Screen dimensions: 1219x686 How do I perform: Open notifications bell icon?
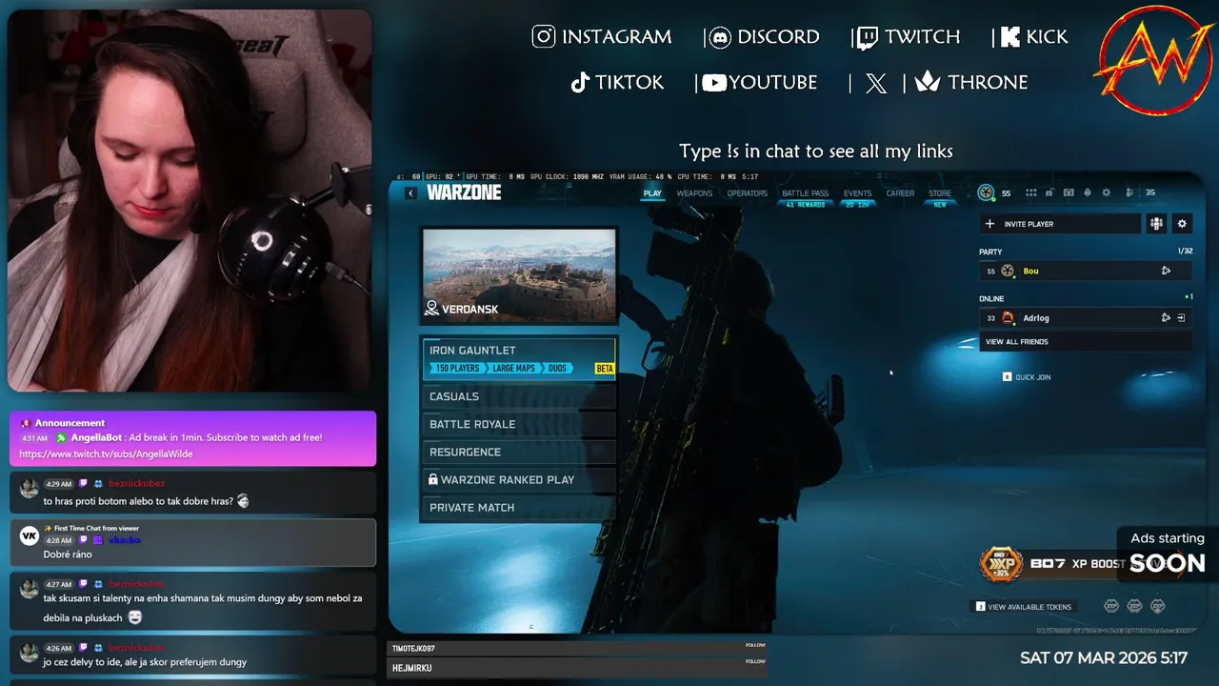[1088, 192]
